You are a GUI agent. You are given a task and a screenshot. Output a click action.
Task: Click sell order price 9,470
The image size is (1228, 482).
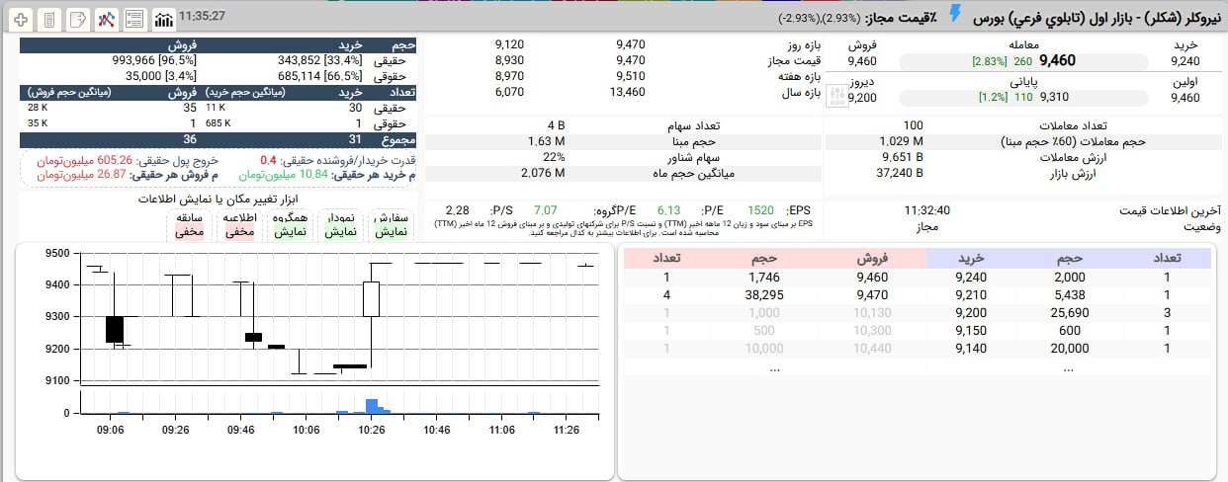[x=873, y=295]
